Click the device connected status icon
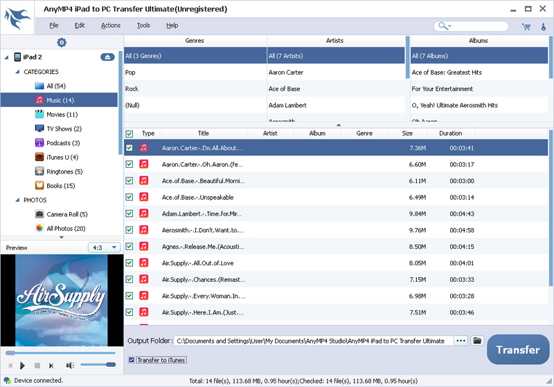The height and width of the screenshot is (387, 554). click(7, 381)
